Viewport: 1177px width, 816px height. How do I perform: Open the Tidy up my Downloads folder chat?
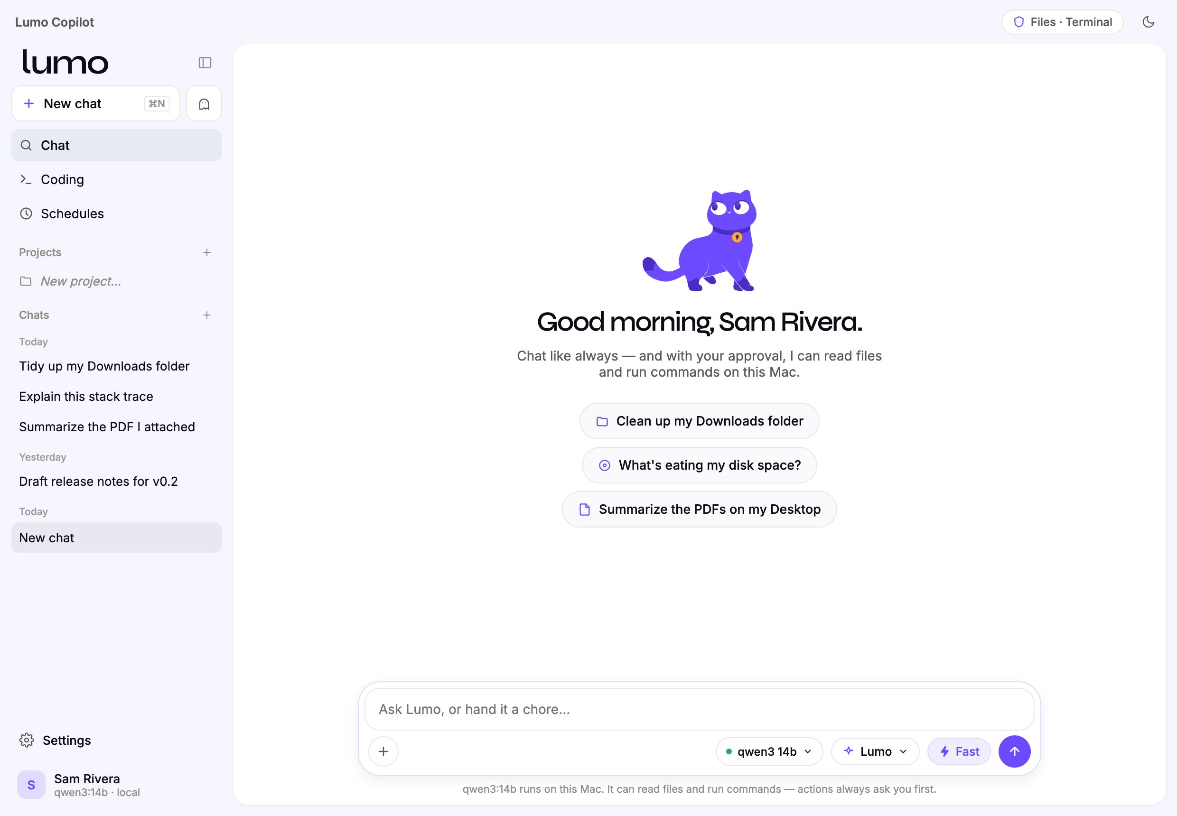[117, 366]
